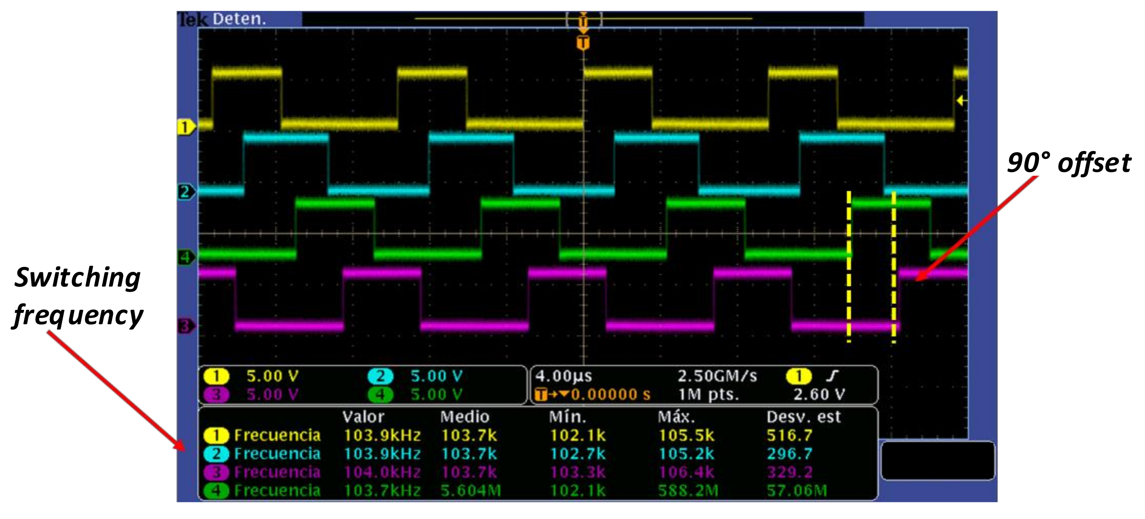Viewport: 1145px width, 519px height.
Task: Click the Deten. acquisition status label
Action: coord(239,19)
